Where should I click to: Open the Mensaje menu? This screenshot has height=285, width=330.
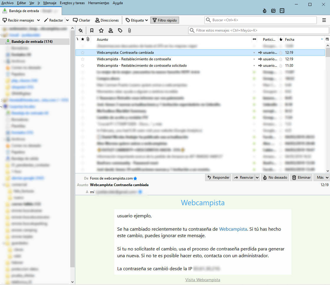[50, 3]
